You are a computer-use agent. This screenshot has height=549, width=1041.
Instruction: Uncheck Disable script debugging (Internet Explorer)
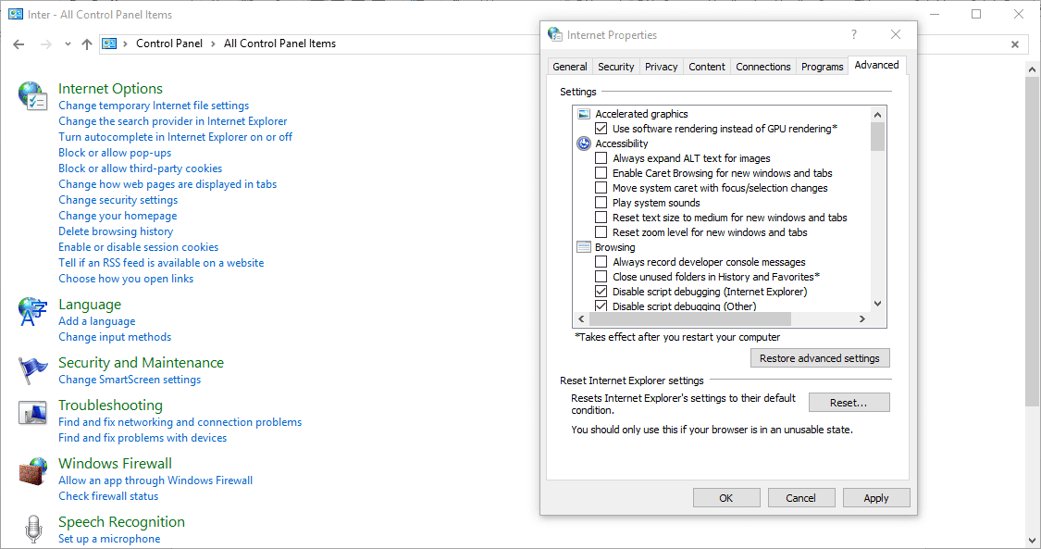click(x=601, y=292)
